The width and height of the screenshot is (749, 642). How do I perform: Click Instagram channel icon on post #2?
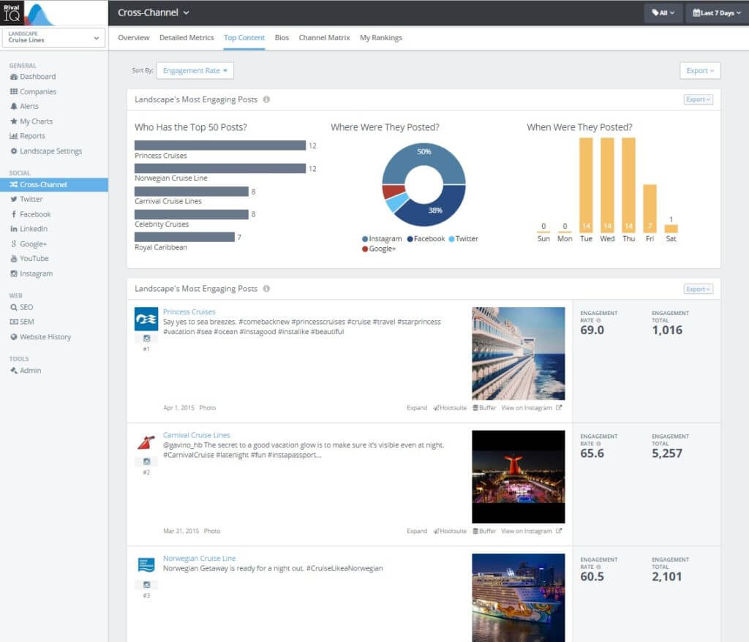tap(146, 461)
